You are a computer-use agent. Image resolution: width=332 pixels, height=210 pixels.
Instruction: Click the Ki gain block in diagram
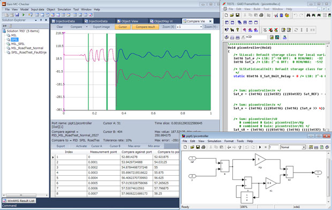[271, 183]
